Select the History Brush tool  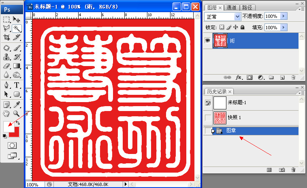click(x=17, y=57)
